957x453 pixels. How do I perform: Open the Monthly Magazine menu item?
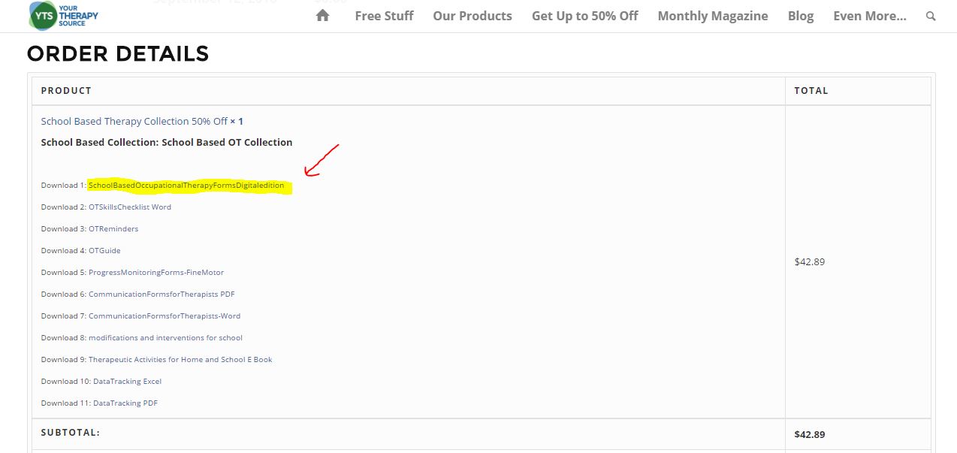click(x=712, y=16)
